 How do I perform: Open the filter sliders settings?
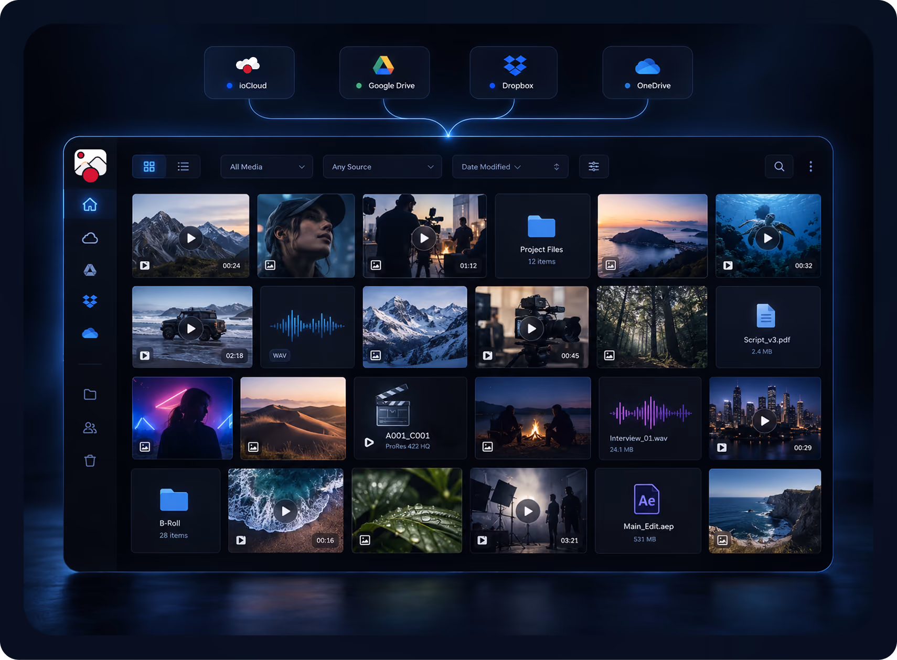click(593, 167)
